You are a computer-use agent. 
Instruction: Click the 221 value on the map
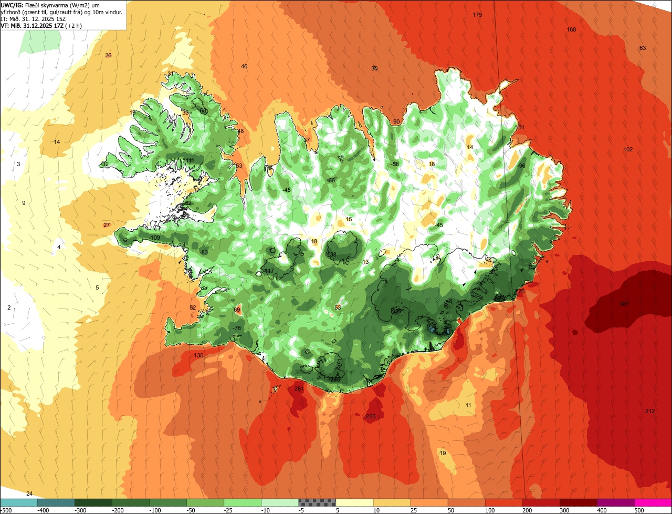pyautogui.click(x=396, y=311)
